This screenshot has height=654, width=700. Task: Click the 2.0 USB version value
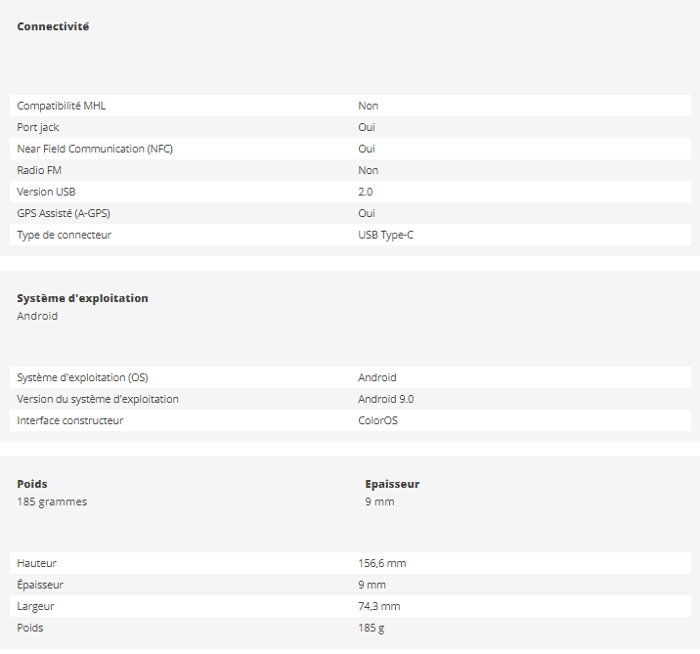point(366,192)
